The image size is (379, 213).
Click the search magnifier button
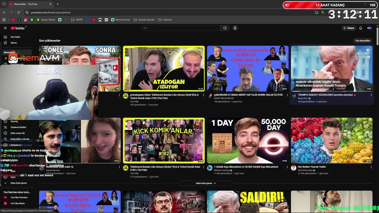(x=225, y=28)
